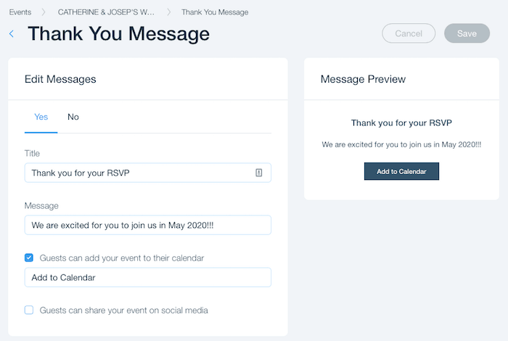Click the breadcrumb chevron after Events
This screenshot has width=508, height=341.
coord(44,12)
